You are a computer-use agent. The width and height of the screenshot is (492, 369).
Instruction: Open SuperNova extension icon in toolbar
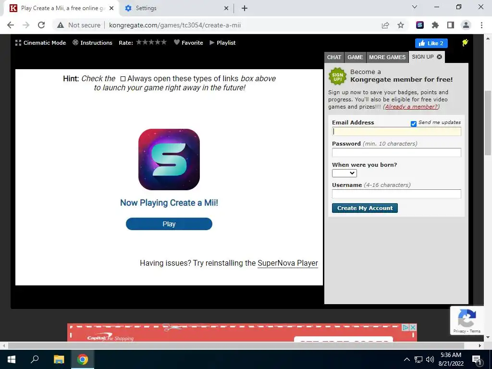click(420, 25)
